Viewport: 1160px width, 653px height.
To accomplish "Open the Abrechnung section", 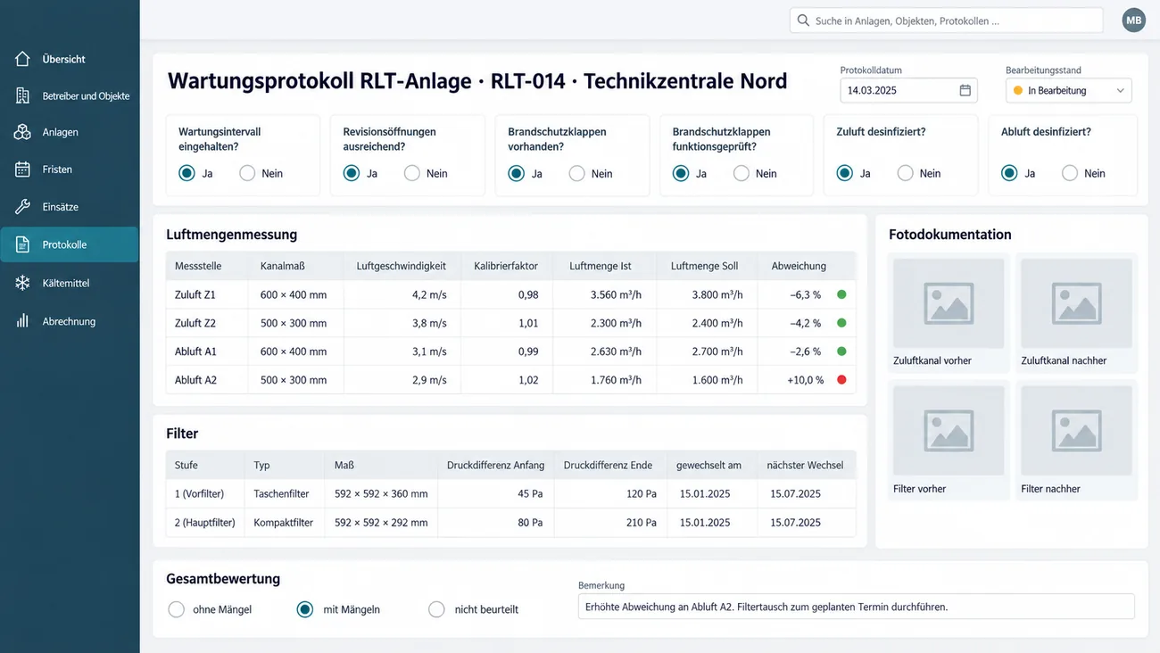I will click(x=70, y=321).
